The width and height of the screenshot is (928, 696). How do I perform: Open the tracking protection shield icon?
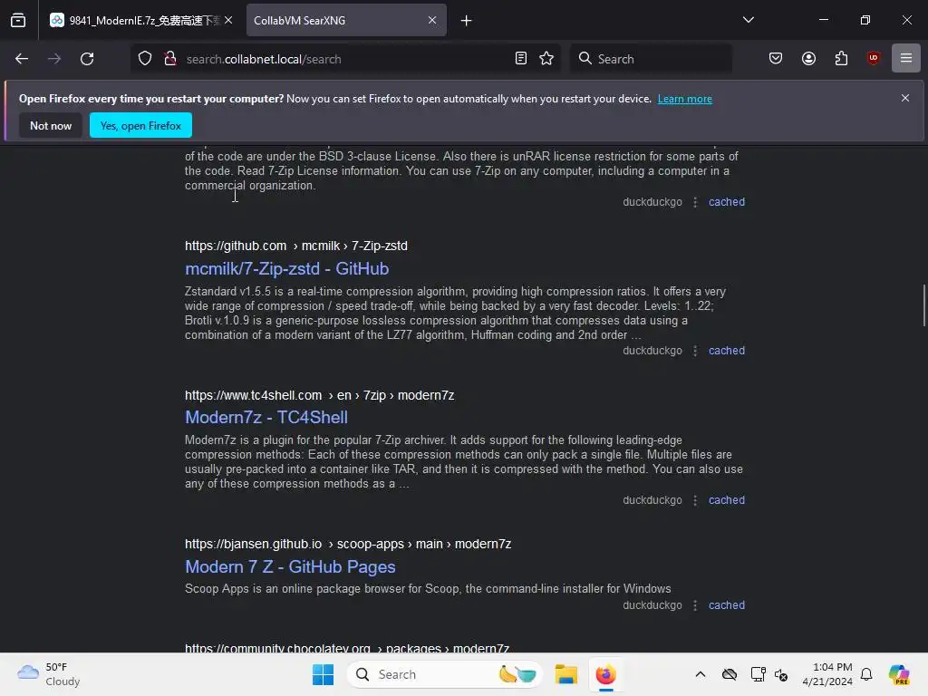145,59
